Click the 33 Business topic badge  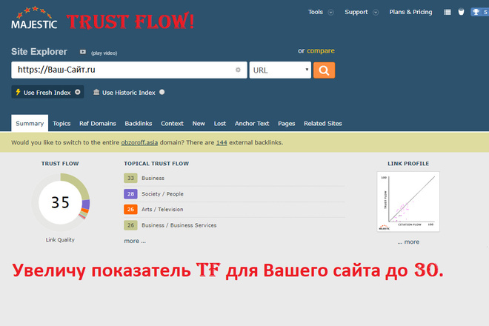[x=130, y=178]
